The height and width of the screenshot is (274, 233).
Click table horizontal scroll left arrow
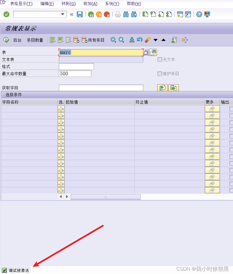coord(61,197)
